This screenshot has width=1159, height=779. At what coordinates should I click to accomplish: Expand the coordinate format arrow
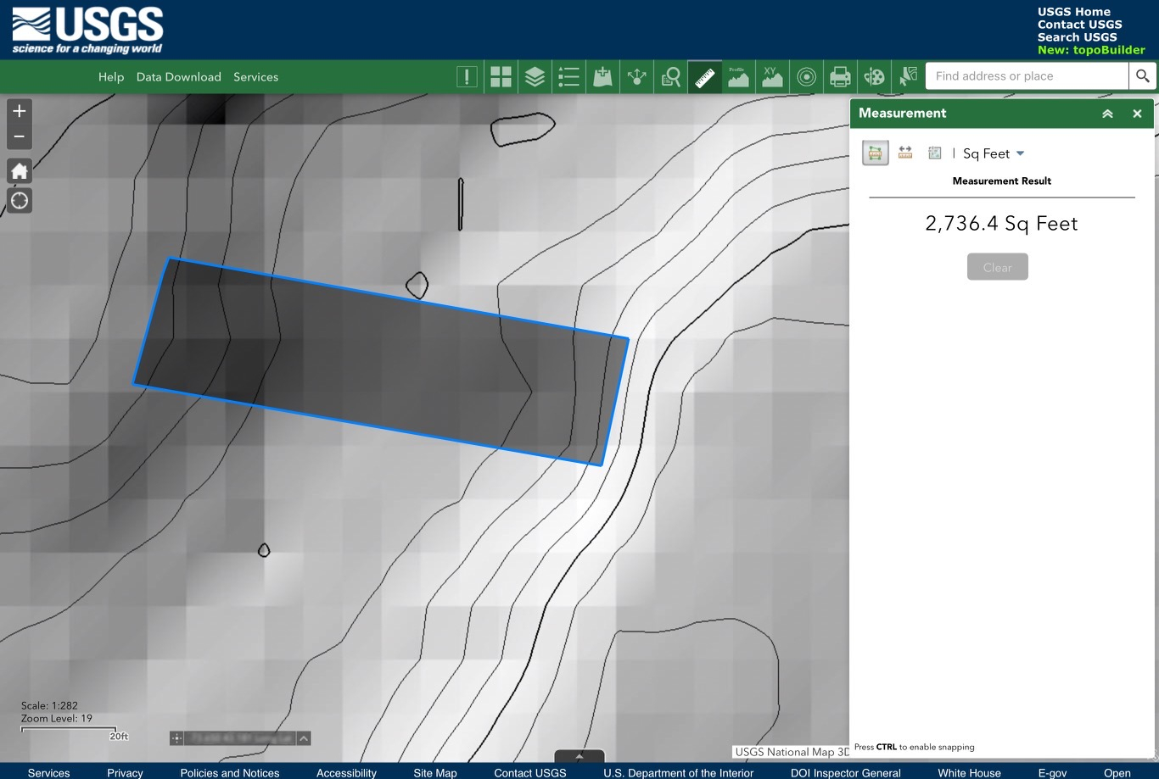coord(304,738)
